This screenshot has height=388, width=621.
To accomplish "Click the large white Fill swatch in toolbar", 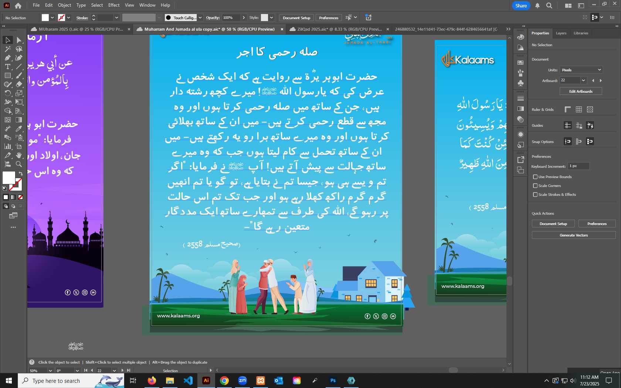I will point(9,177).
